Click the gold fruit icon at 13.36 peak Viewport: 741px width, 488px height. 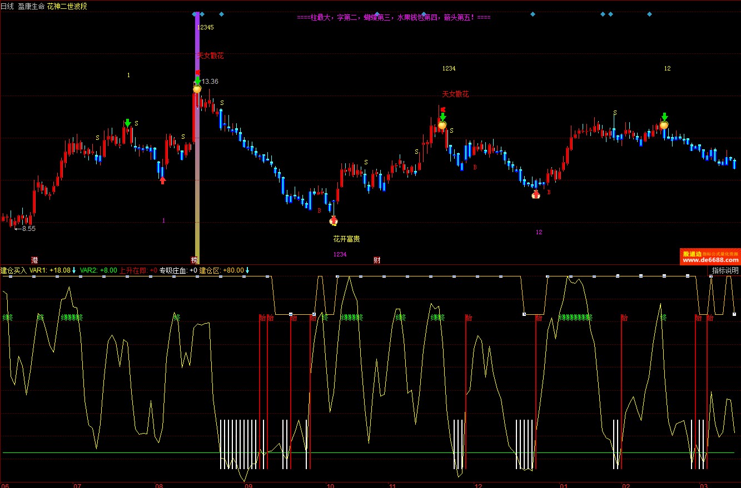[x=197, y=89]
